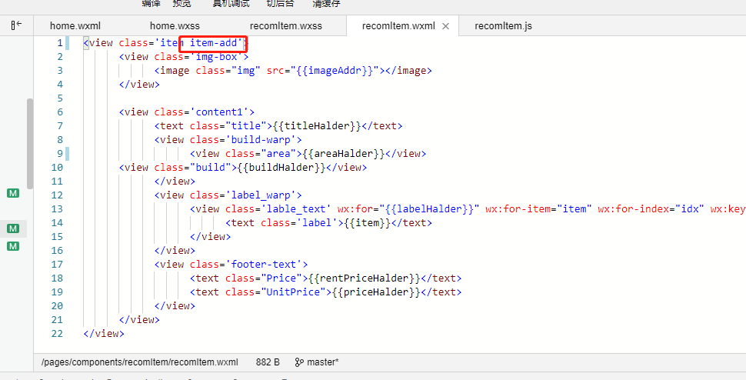The width and height of the screenshot is (746, 380).
Task: Click the blue change marker on line 9
Action: click(68, 154)
